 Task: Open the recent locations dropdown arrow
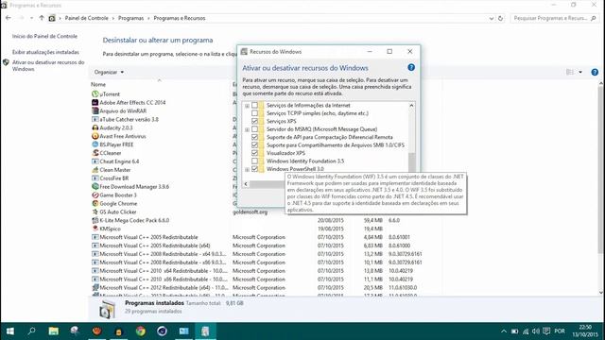31,18
